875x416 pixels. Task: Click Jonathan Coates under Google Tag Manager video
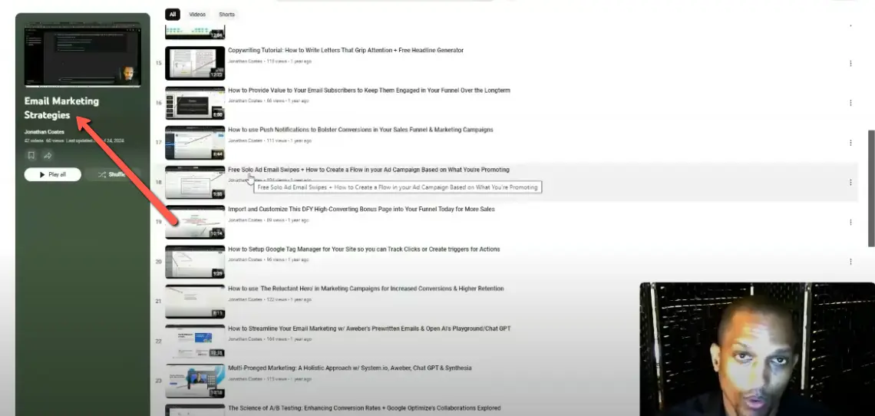point(245,259)
